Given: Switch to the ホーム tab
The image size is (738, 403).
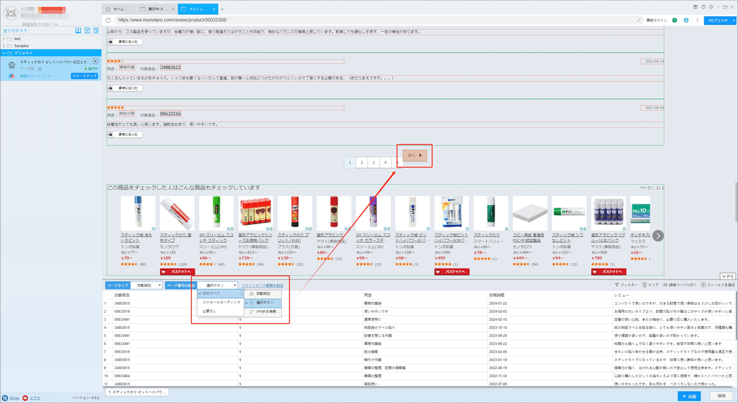Looking at the screenshot, I should click(118, 9).
